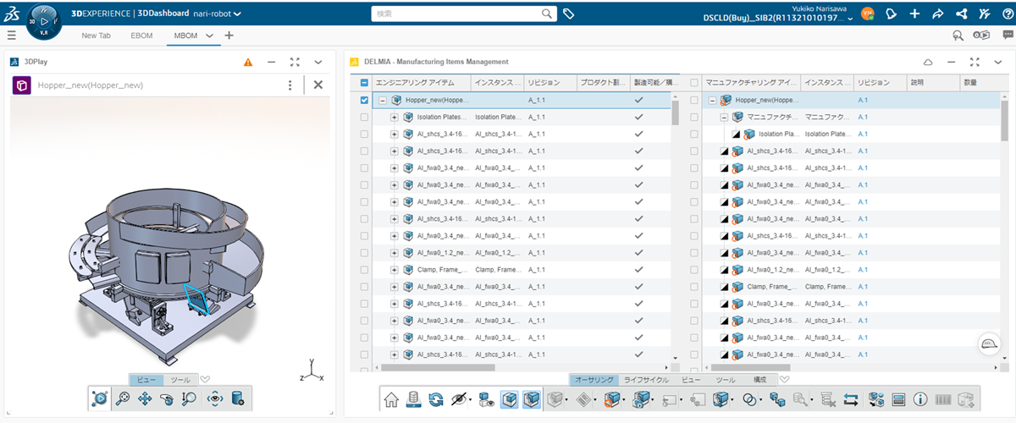
Task: Switch to the New Tab tab
Action: 96,36
